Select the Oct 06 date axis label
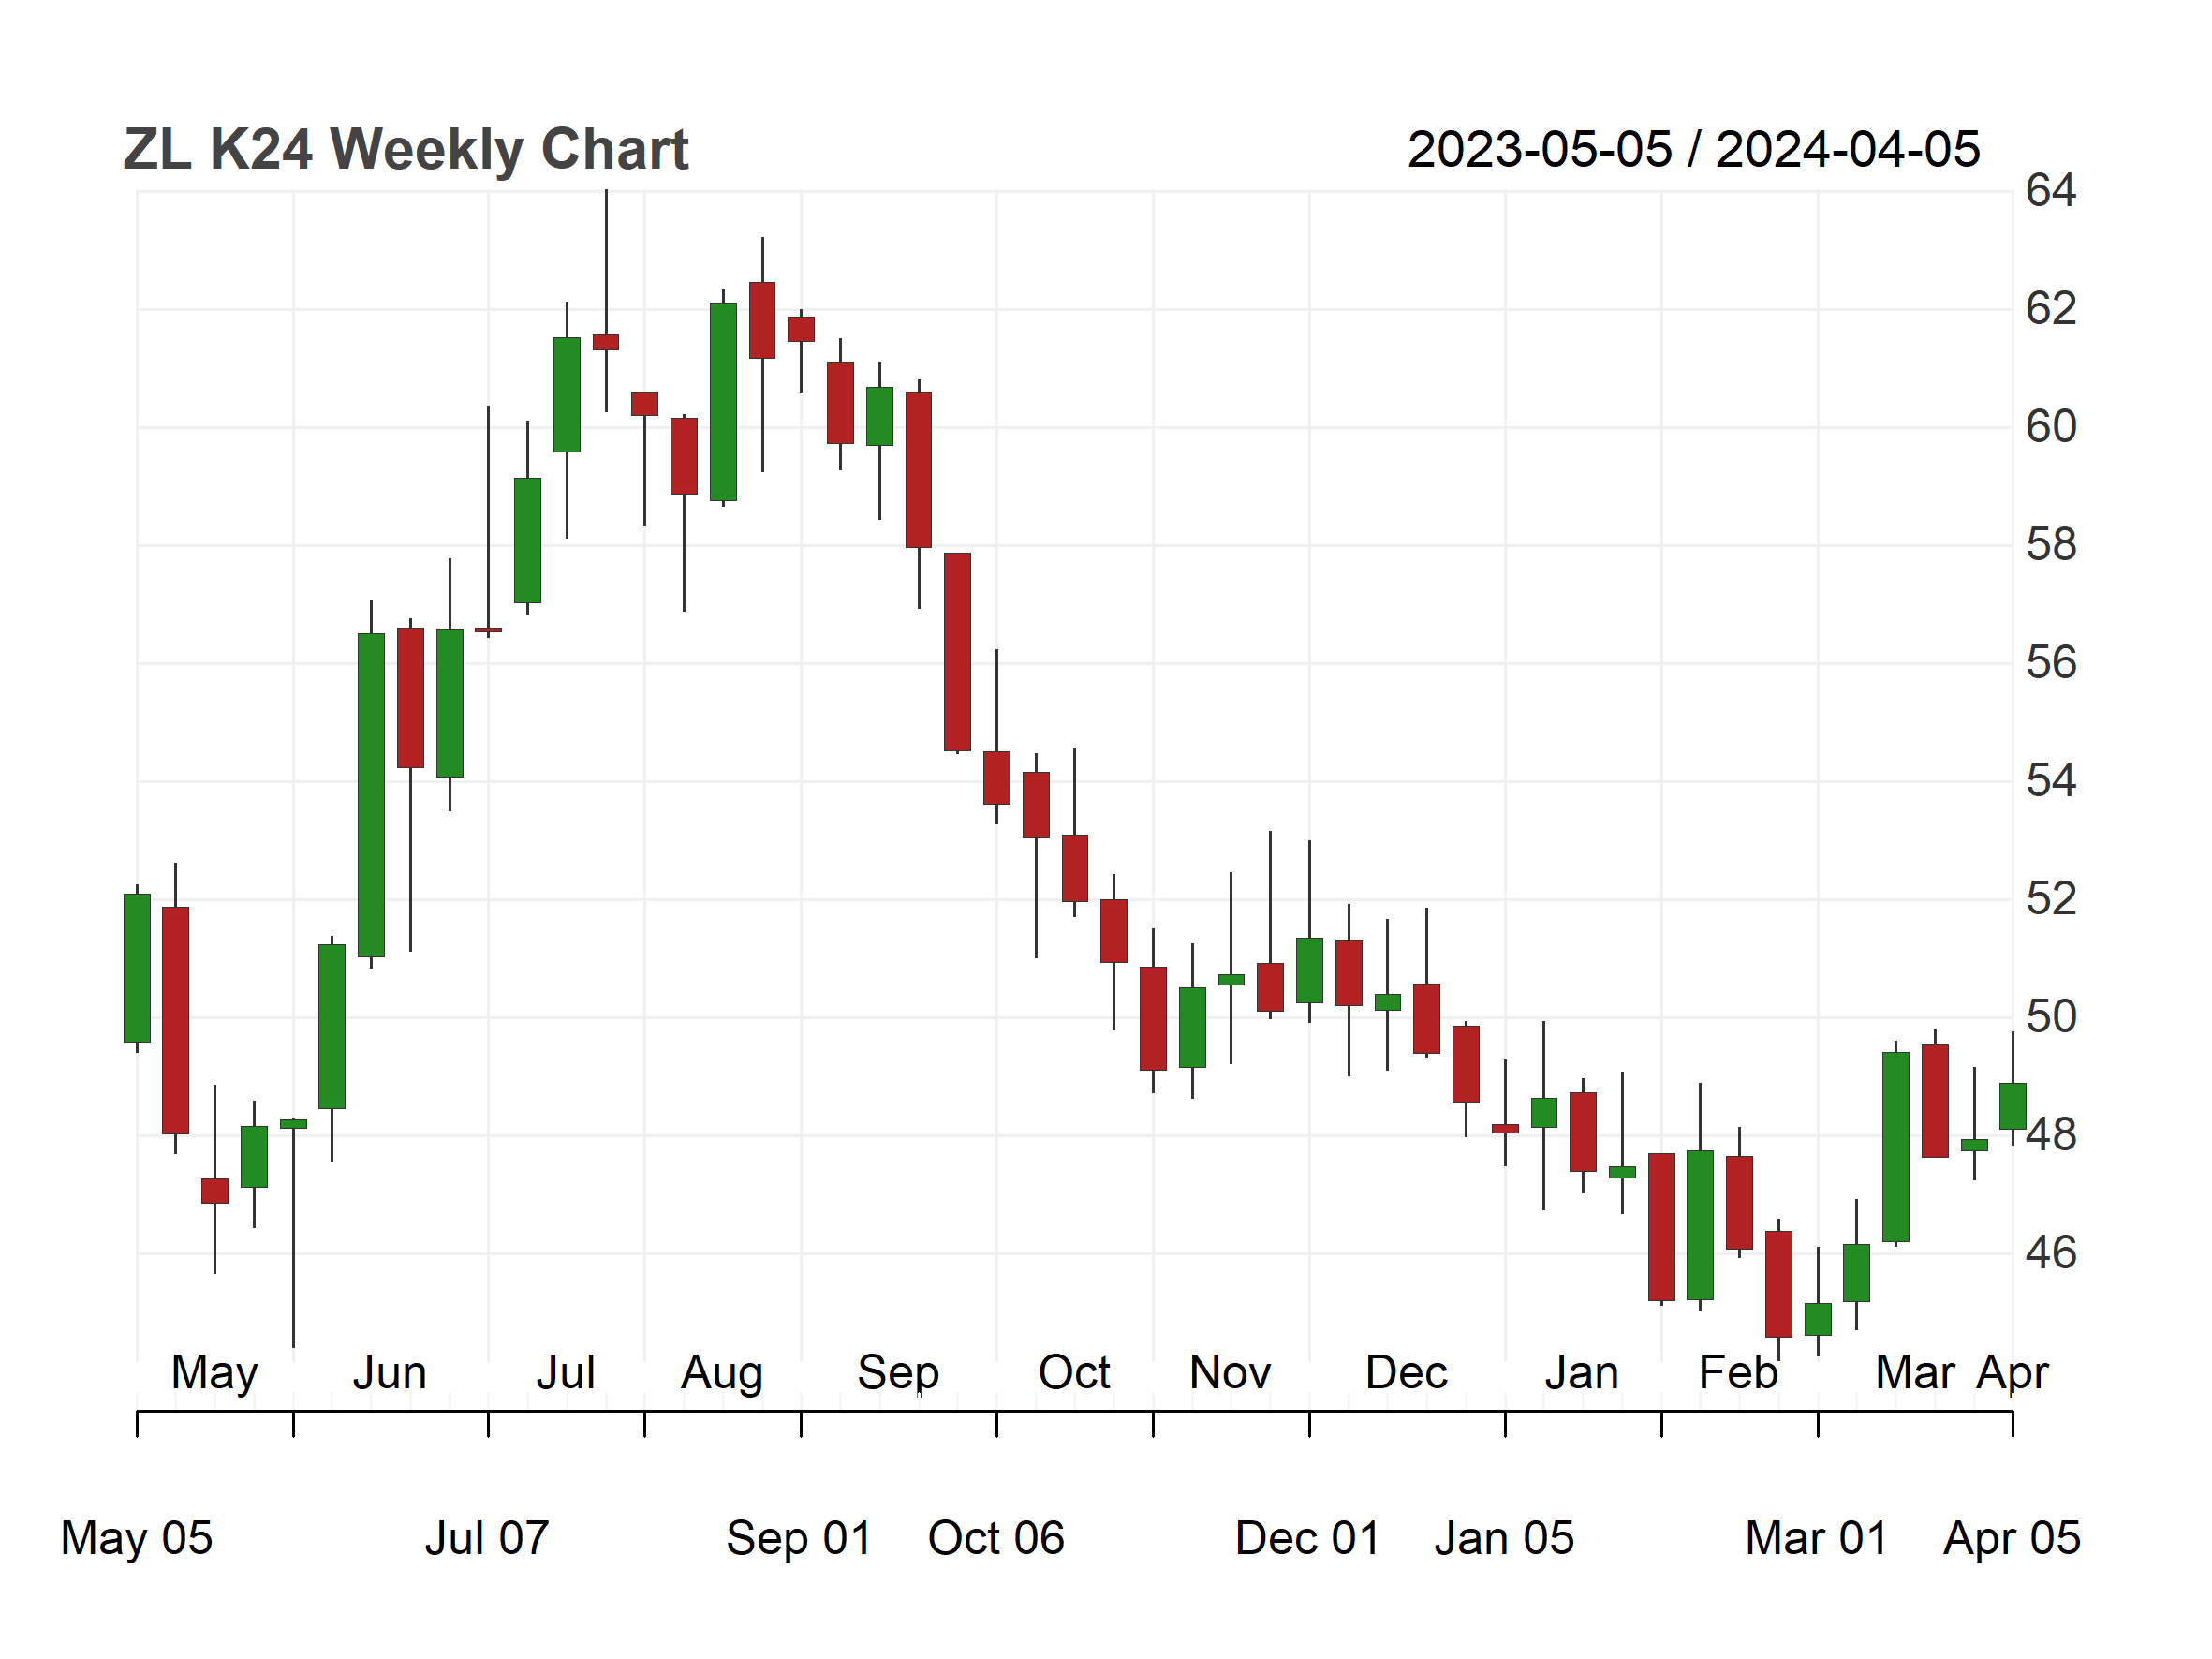This screenshot has width=2212, height=1659. (x=996, y=1538)
